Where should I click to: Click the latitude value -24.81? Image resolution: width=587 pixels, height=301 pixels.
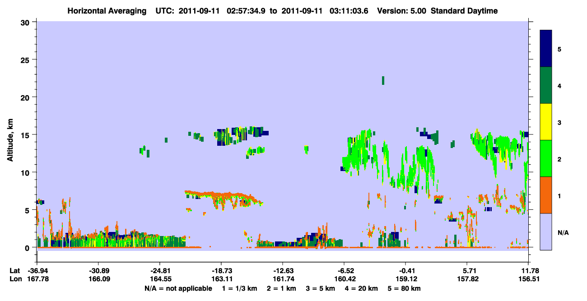pos(159,271)
